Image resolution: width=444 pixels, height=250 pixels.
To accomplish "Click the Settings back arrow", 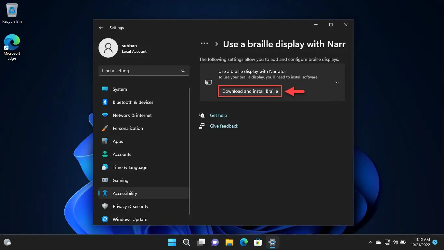I will click(x=101, y=28).
